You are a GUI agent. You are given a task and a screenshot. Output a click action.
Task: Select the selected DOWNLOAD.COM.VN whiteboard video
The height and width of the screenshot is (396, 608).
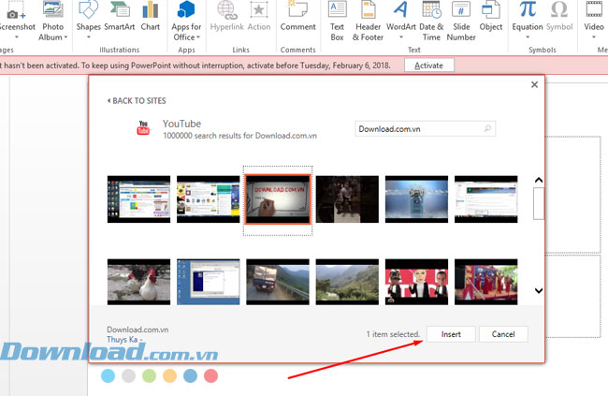[278, 199]
